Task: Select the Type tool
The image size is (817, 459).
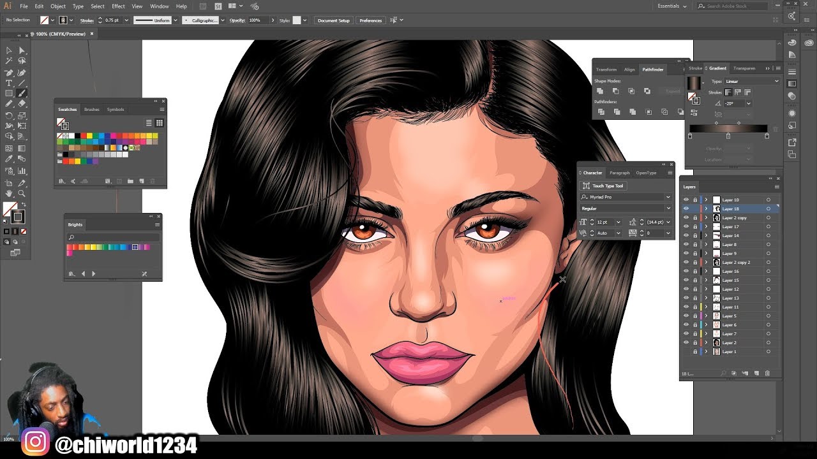Action: point(9,83)
